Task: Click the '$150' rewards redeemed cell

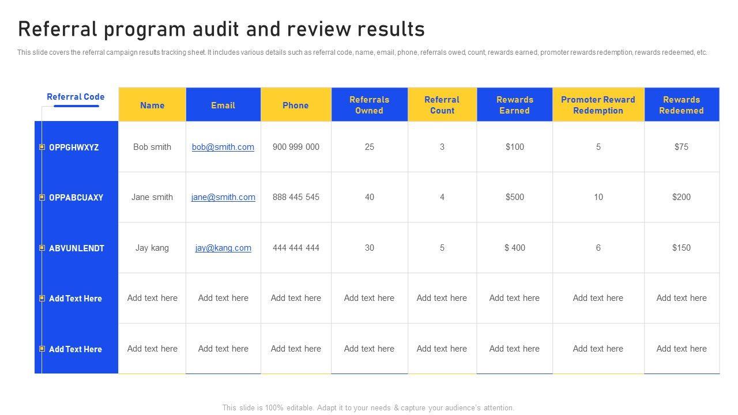Action: click(x=681, y=248)
